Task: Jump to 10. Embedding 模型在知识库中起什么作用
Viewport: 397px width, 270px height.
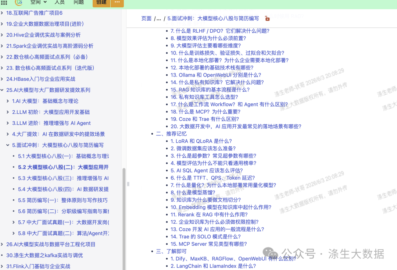Action: pos(221,207)
